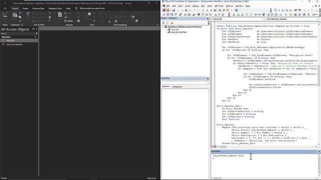Click the Find magnifier icon in Access ribbon
321x180 pixels.
(89, 14)
